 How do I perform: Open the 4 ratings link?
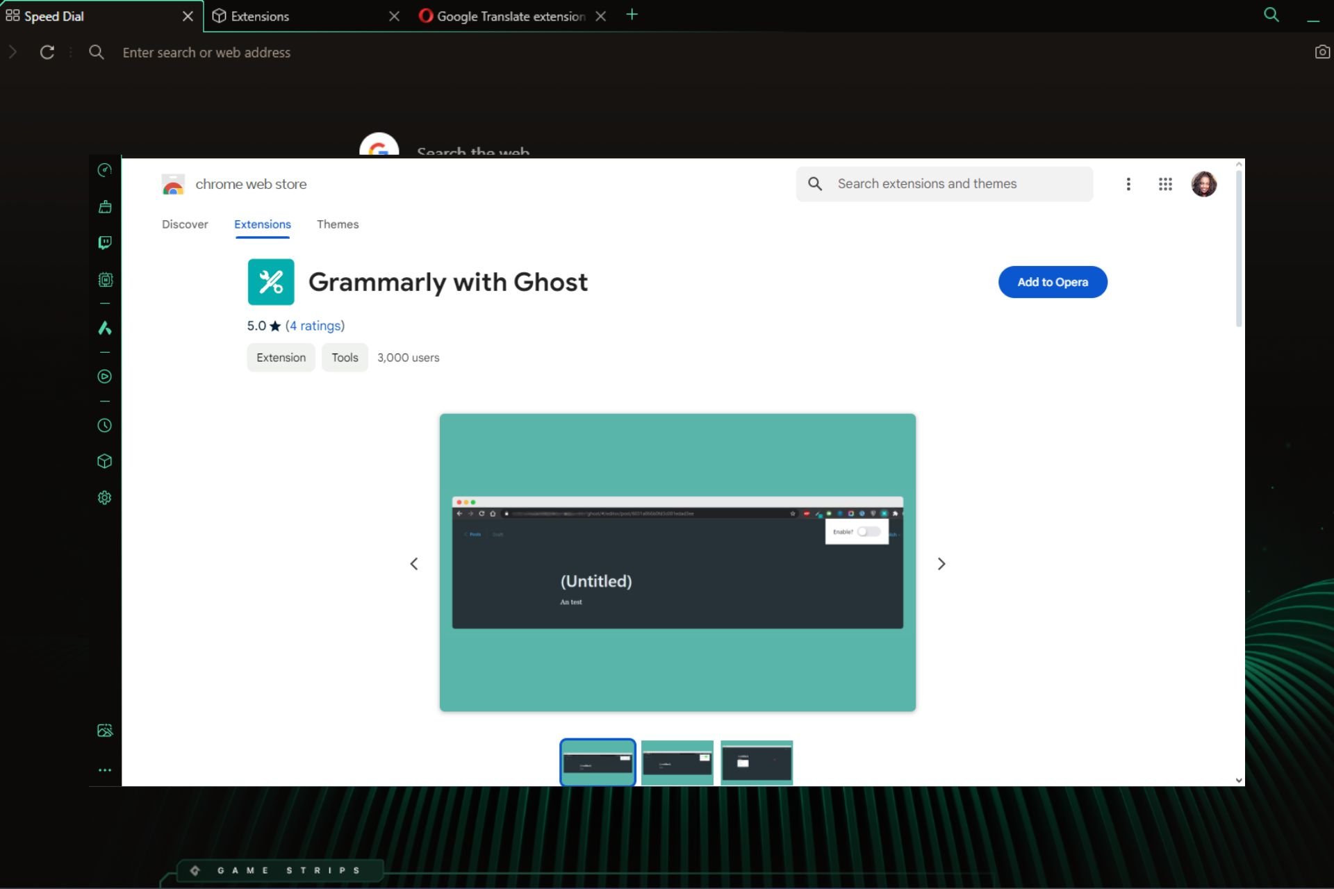(x=315, y=326)
